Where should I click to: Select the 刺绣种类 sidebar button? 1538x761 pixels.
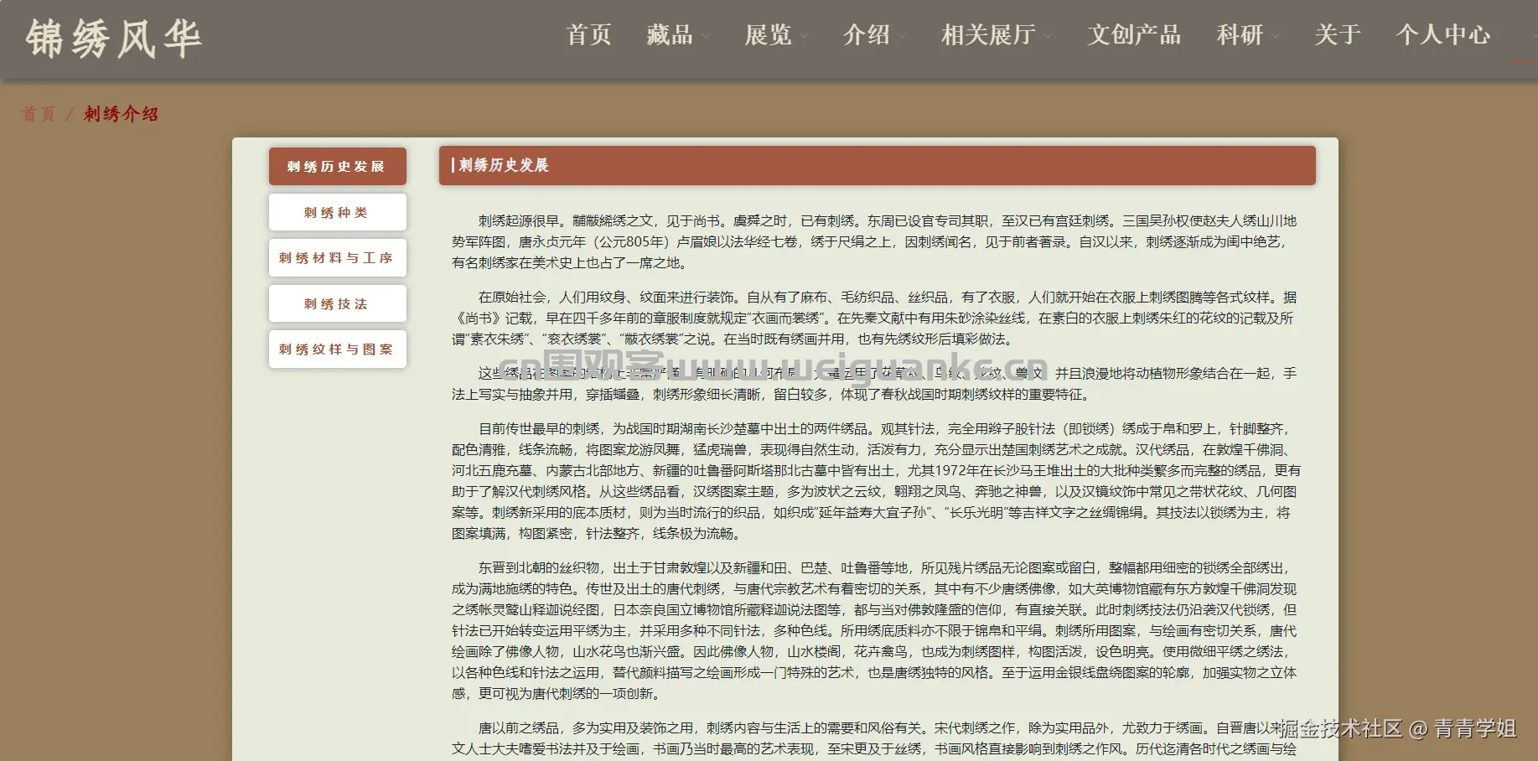point(337,212)
